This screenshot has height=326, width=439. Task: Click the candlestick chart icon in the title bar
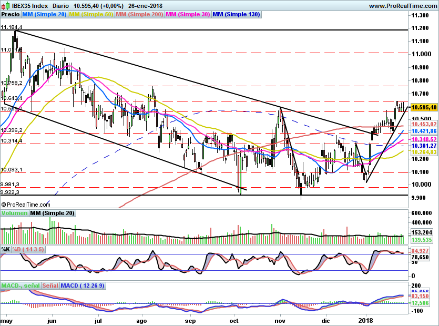(x=5, y=5)
